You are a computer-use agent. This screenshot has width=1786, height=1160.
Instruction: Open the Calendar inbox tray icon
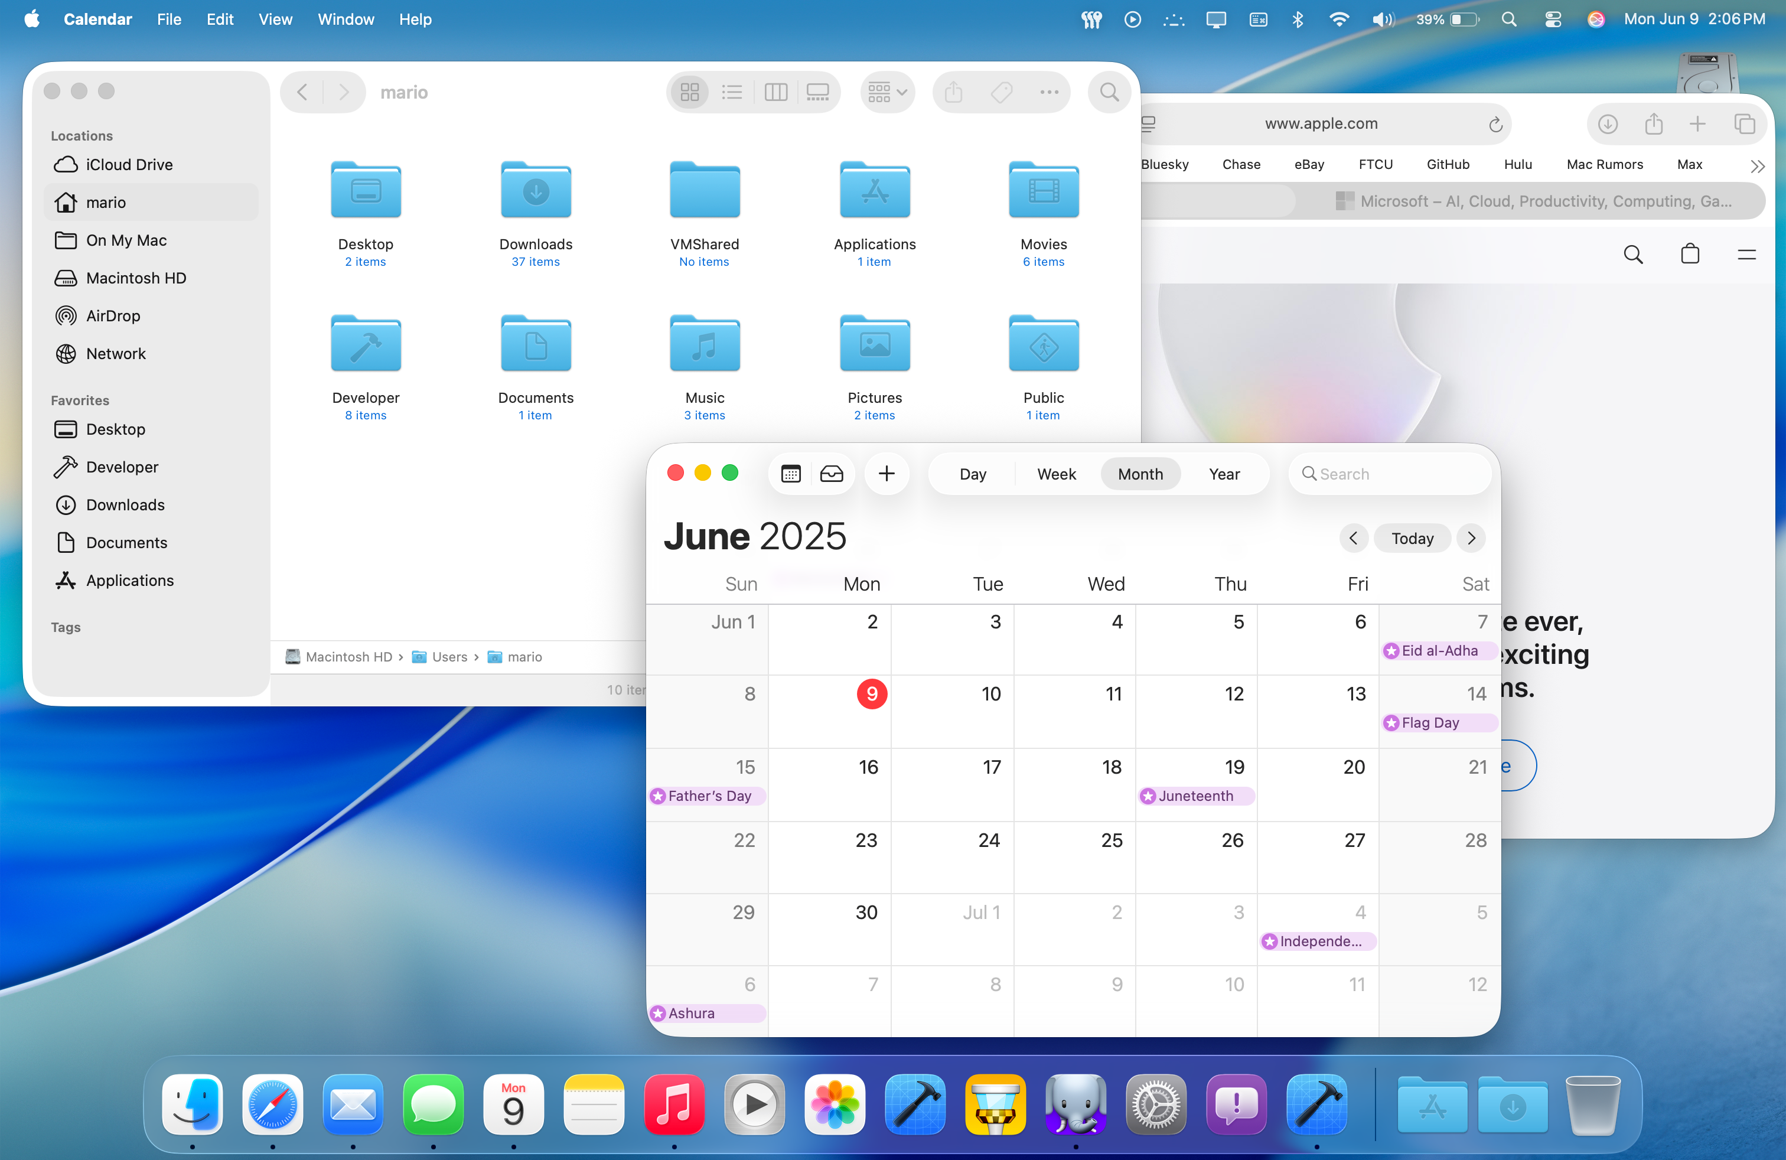[832, 474]
